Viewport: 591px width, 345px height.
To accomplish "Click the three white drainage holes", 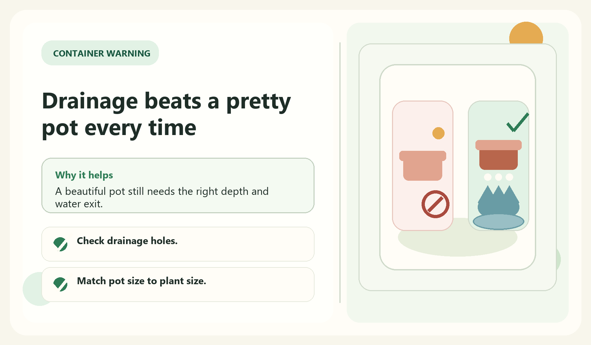I will point(498,177).
